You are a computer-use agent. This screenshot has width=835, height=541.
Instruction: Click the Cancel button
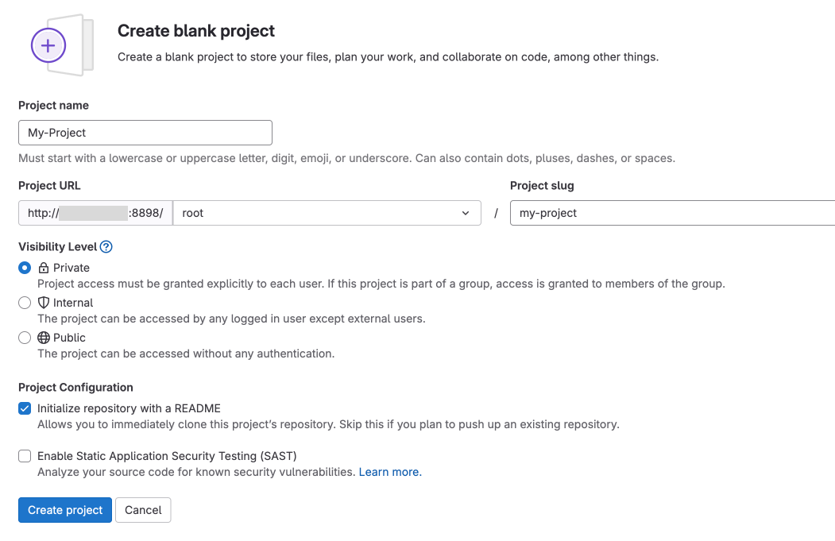pos(143,510)
